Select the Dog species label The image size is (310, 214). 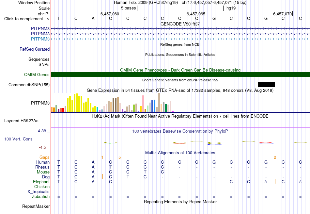tap(46, 177)
